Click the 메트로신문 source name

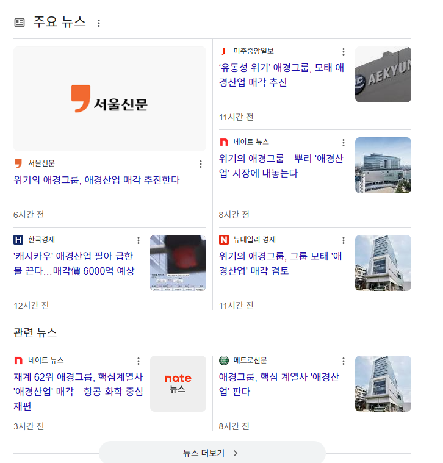[250, 361]
